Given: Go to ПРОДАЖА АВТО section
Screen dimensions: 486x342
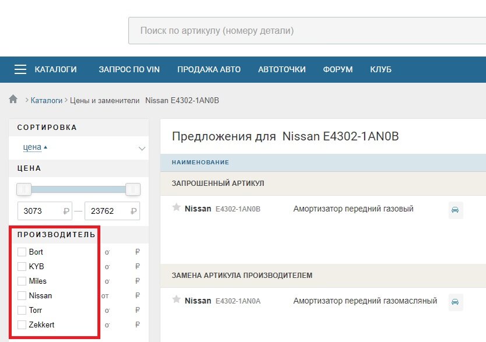Looking at the screenshot, I should (209, 69).
